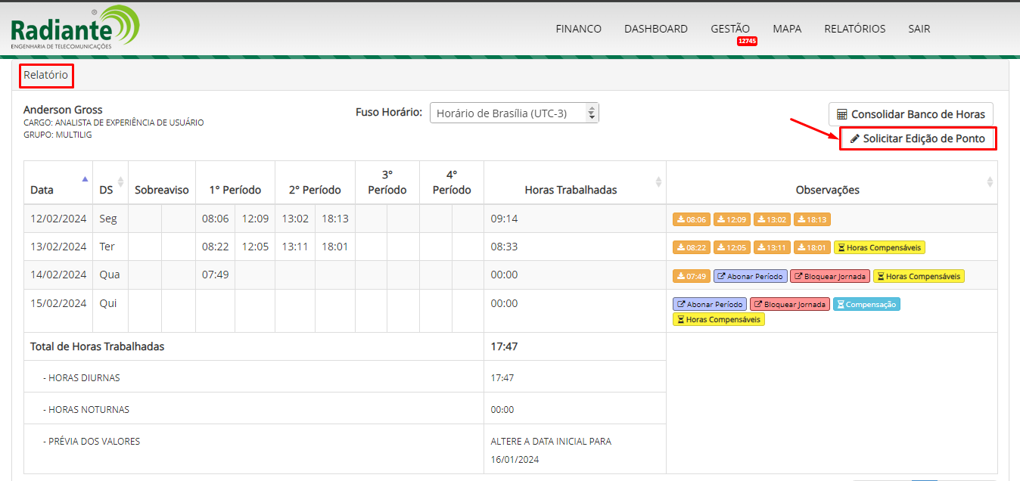
Task: Click the 18:13 punch badge
Action: [x=812, y=219]
